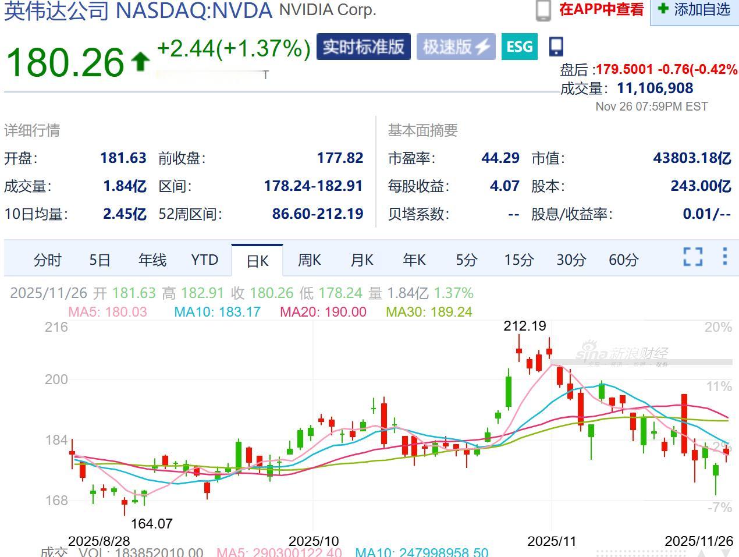Image resolution: width=739 pixels, height=557 pixels.
Task: Toggle to 极速版 fast quote mode
Action: pyautogui.click(x=455, y=47)
